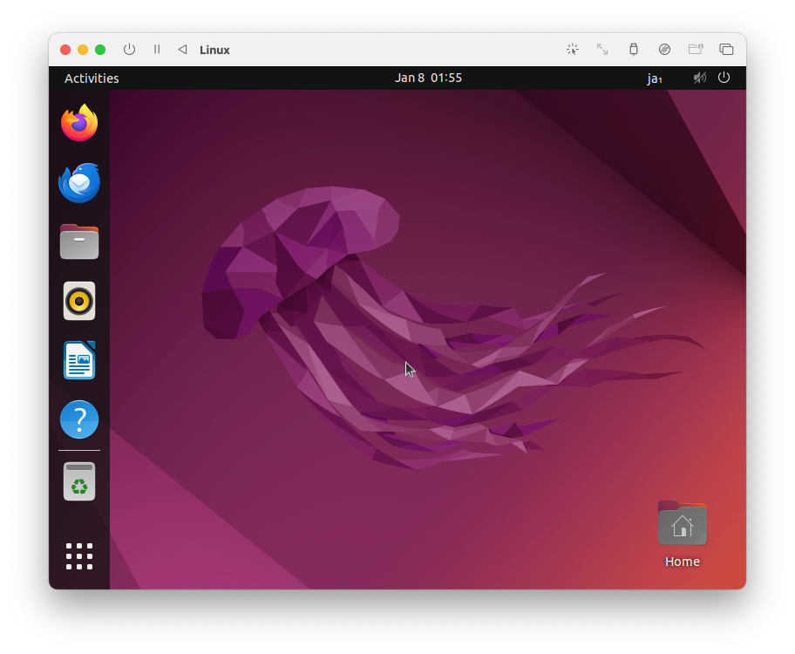
Task: Click Activities in the top bar
Action: [91, 78]
